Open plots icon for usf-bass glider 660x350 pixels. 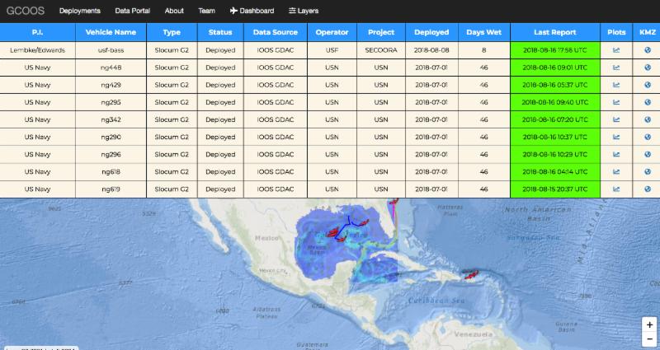tap(615, 50)
